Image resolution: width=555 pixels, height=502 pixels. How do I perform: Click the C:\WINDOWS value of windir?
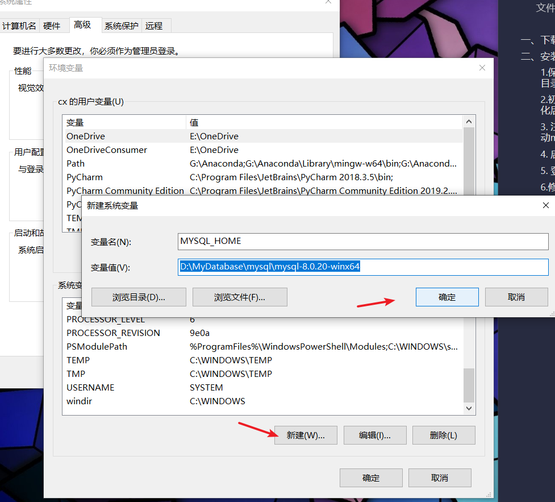[218, 401]
